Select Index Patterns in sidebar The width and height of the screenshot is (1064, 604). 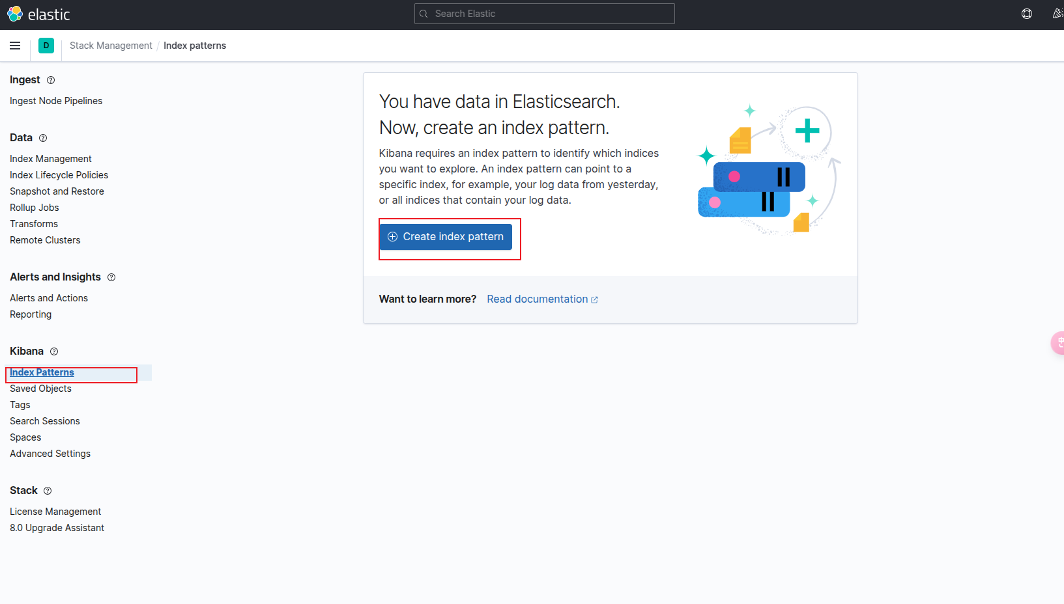(x=42, y=372)
